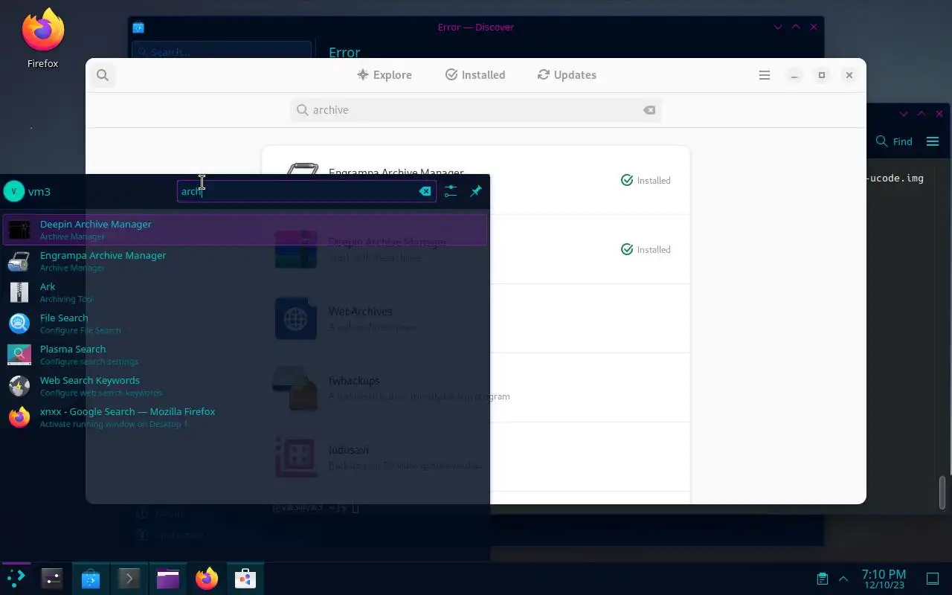The width and height of the screenshot is (952, 595).
Task: Focus the Software search field containing 'archive'
Action: click(x=476, y=110)
